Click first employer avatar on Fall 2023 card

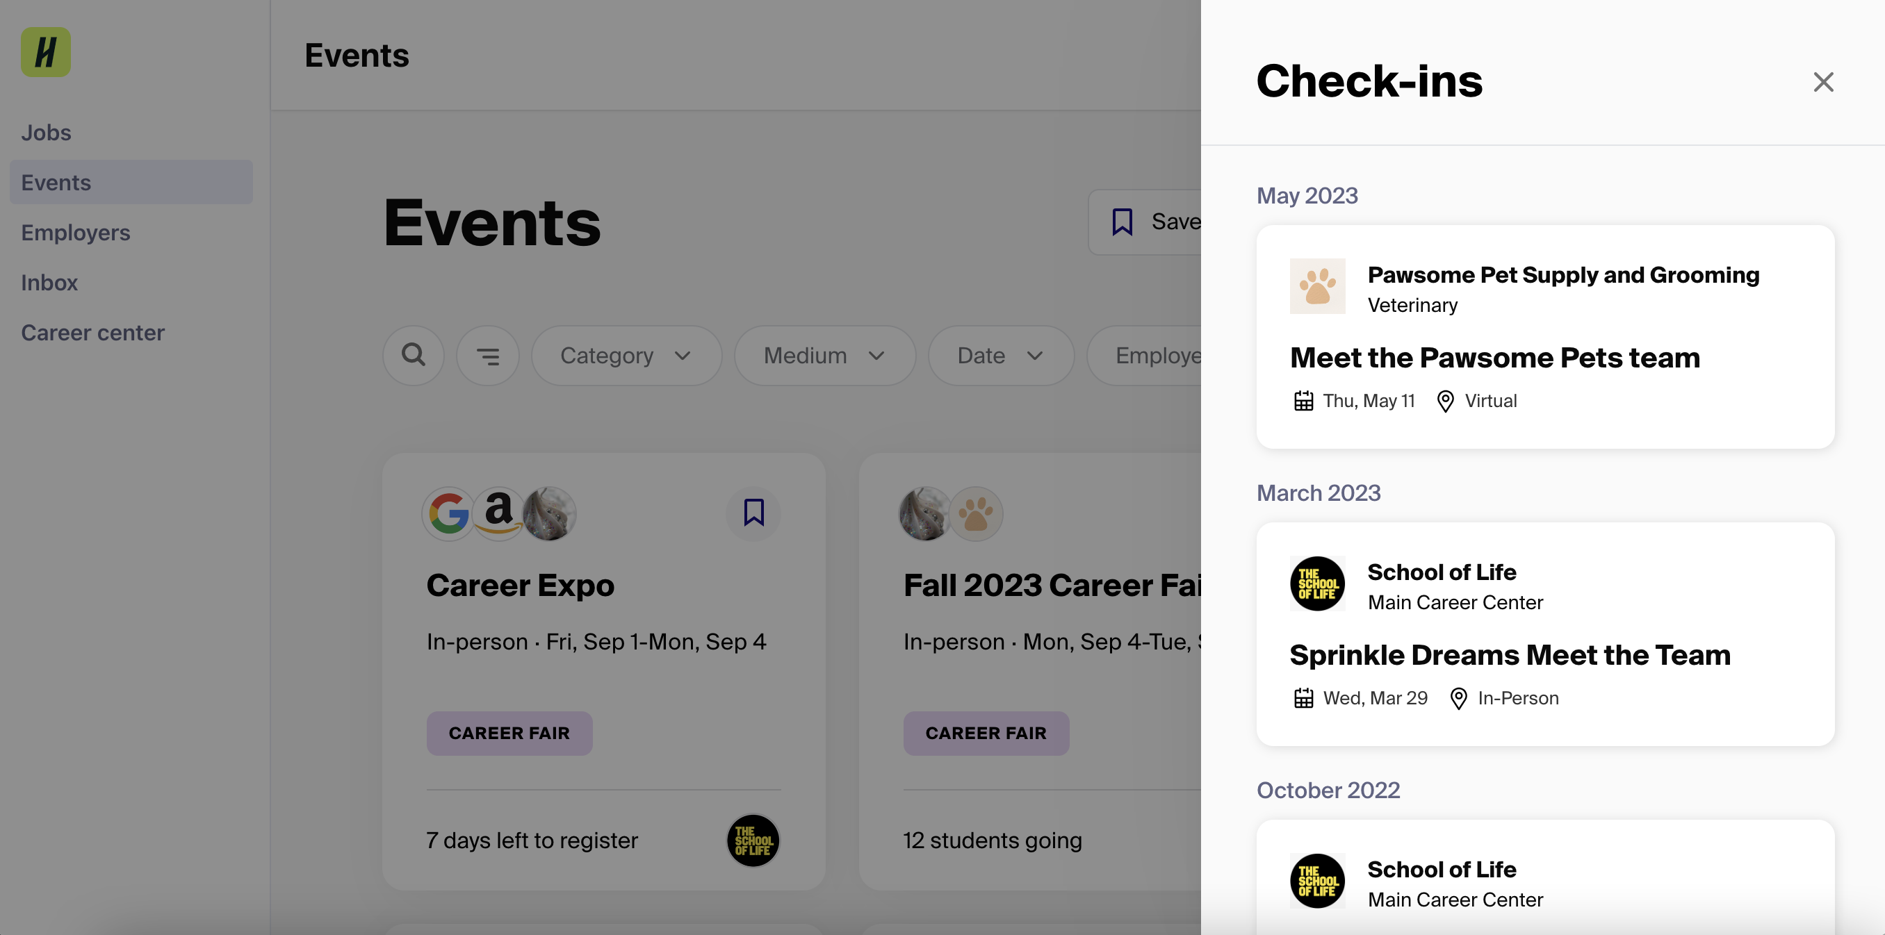pos(926,513)
